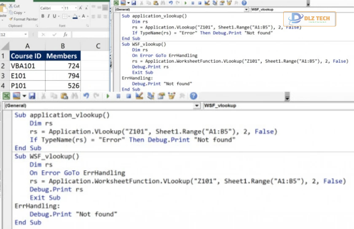
Task: Open Help question mark in lower VBA toolbar
Action: [x=193, y=96]
